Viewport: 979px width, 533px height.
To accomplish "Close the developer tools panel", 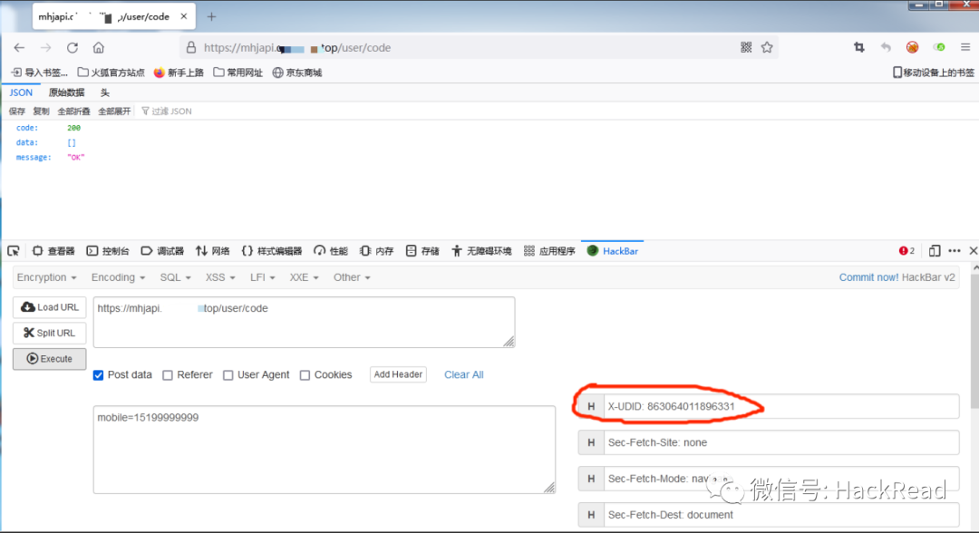I will [973, 251].
